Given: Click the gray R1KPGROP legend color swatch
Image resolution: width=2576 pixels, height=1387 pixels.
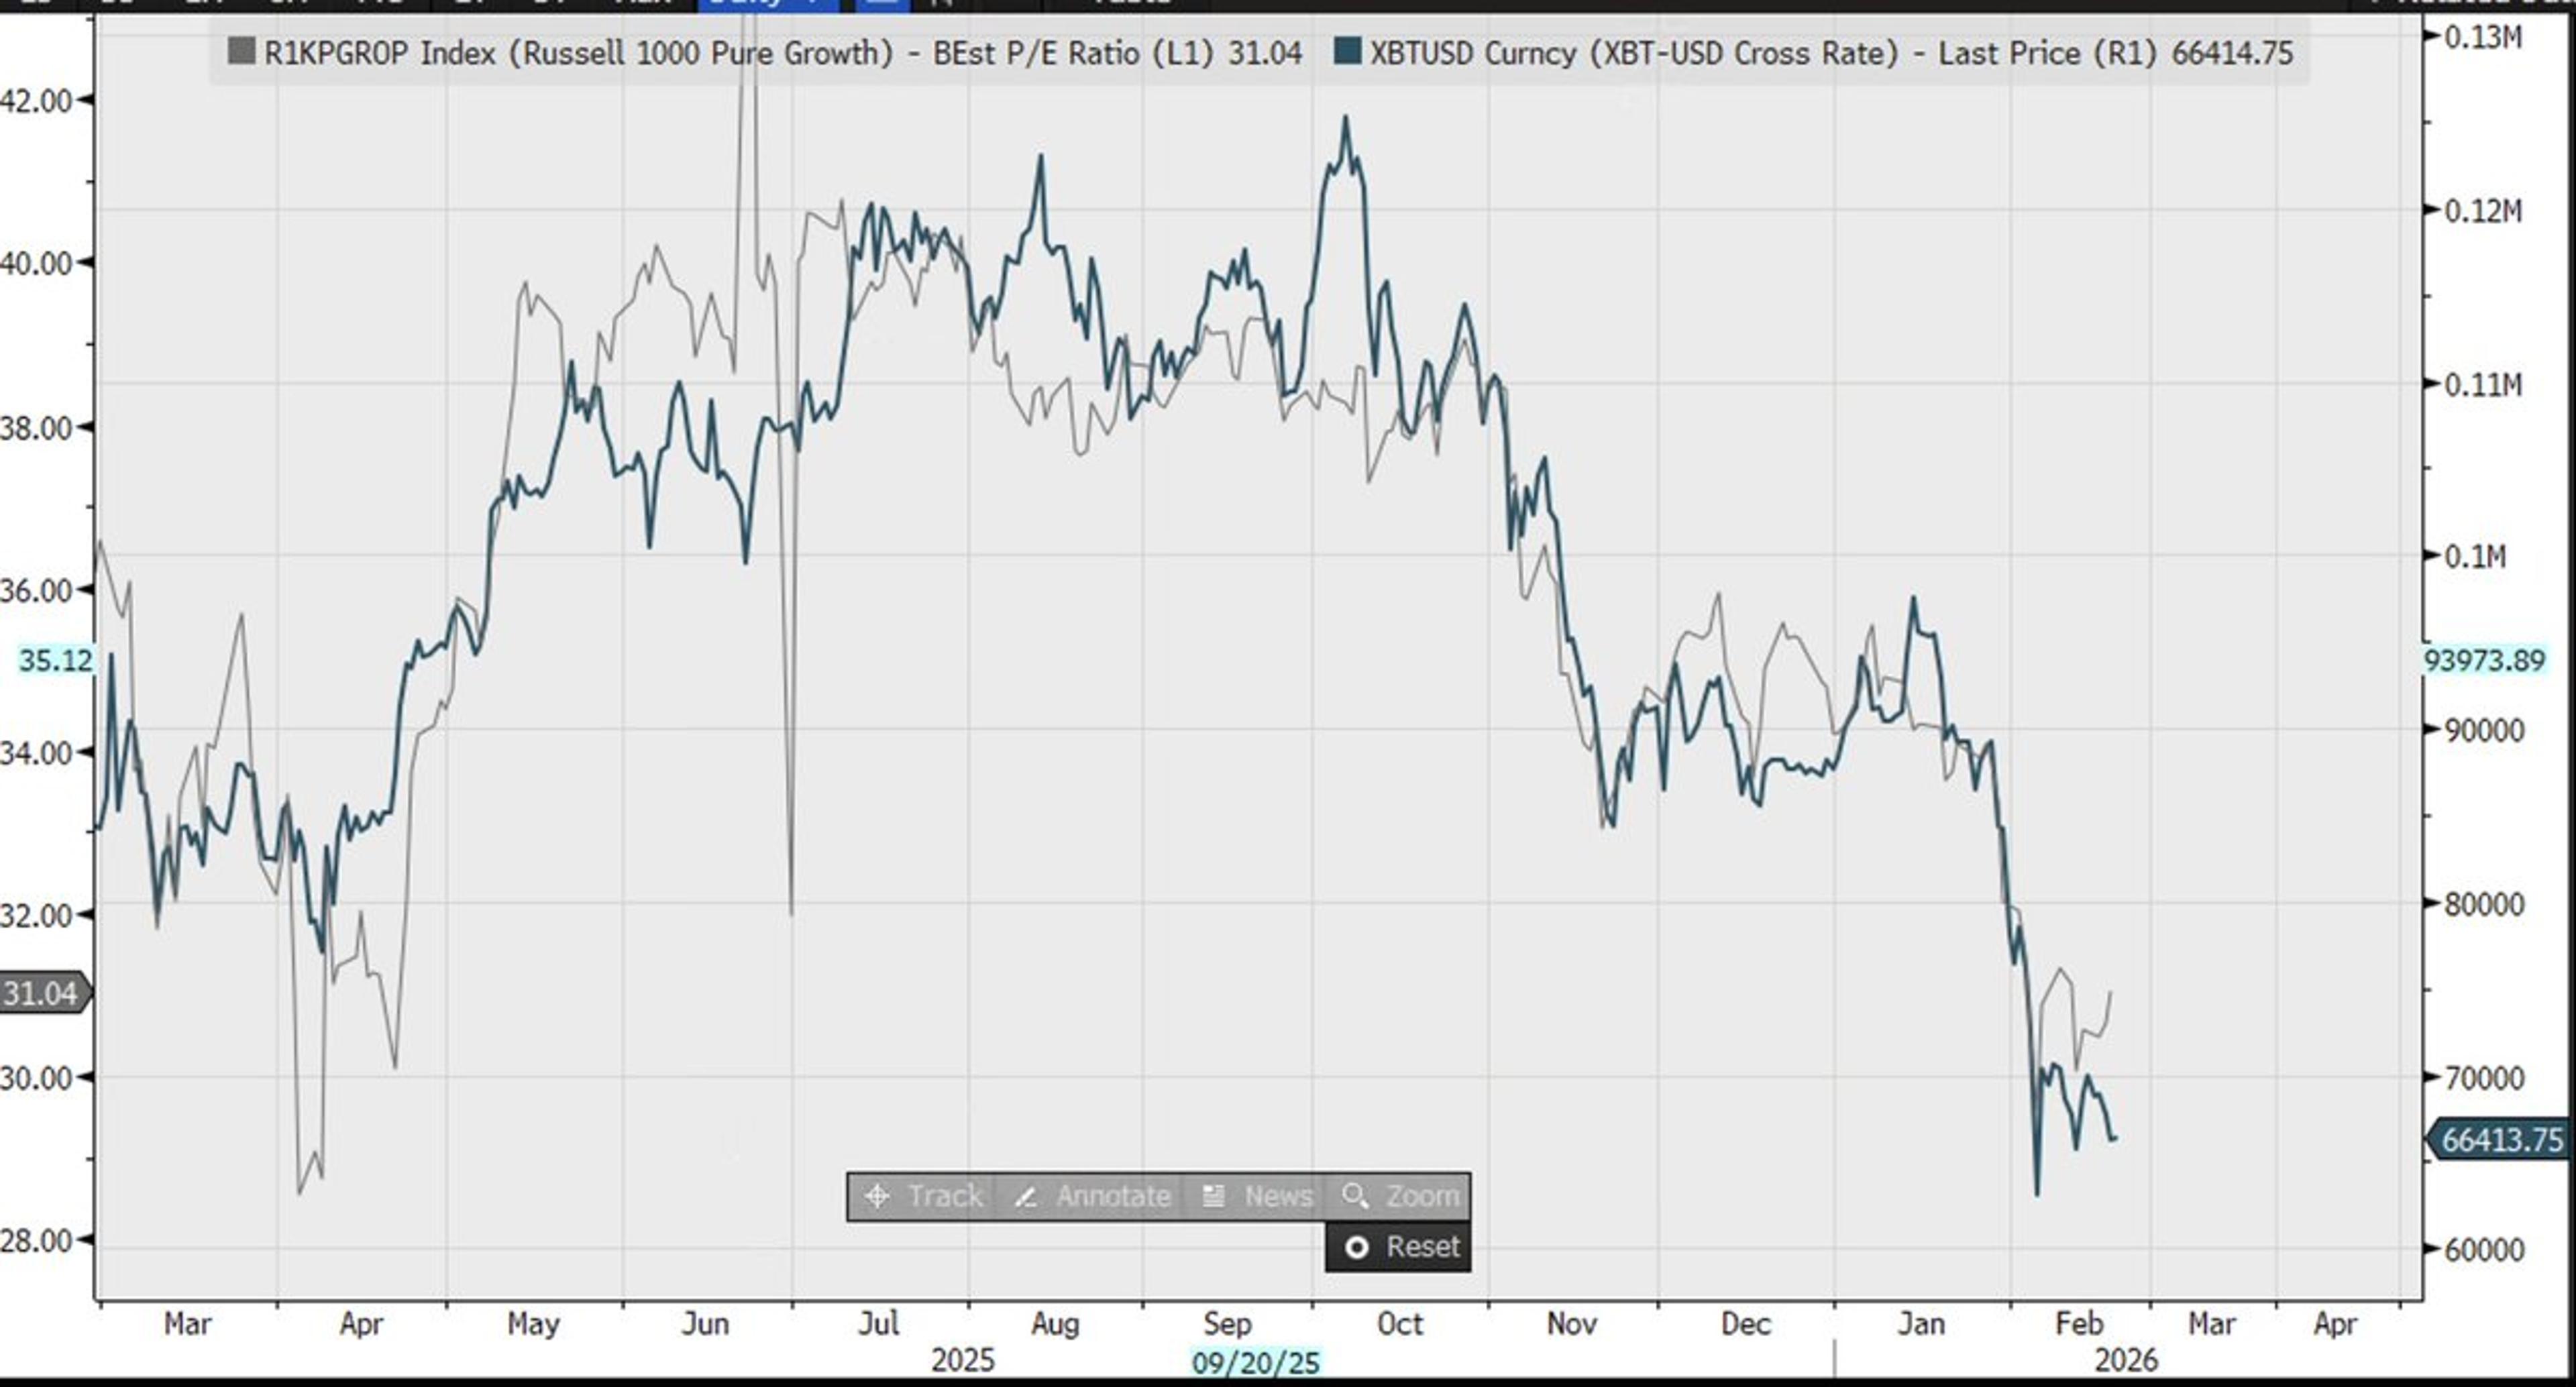Looking at the screenshot, I should click(x=241, y=51).
